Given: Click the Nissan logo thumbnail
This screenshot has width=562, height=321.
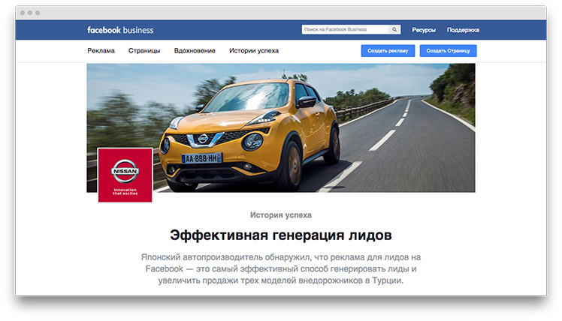Looking at the screenshot, I should click(125, 175).
